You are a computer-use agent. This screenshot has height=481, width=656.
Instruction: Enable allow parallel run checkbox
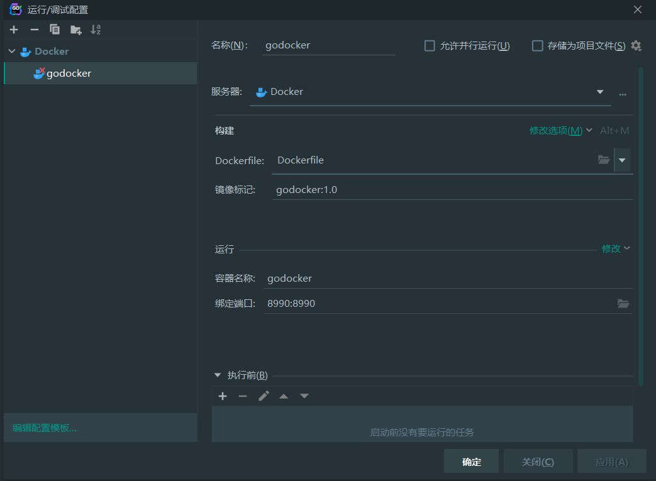(x=430, y=46)
